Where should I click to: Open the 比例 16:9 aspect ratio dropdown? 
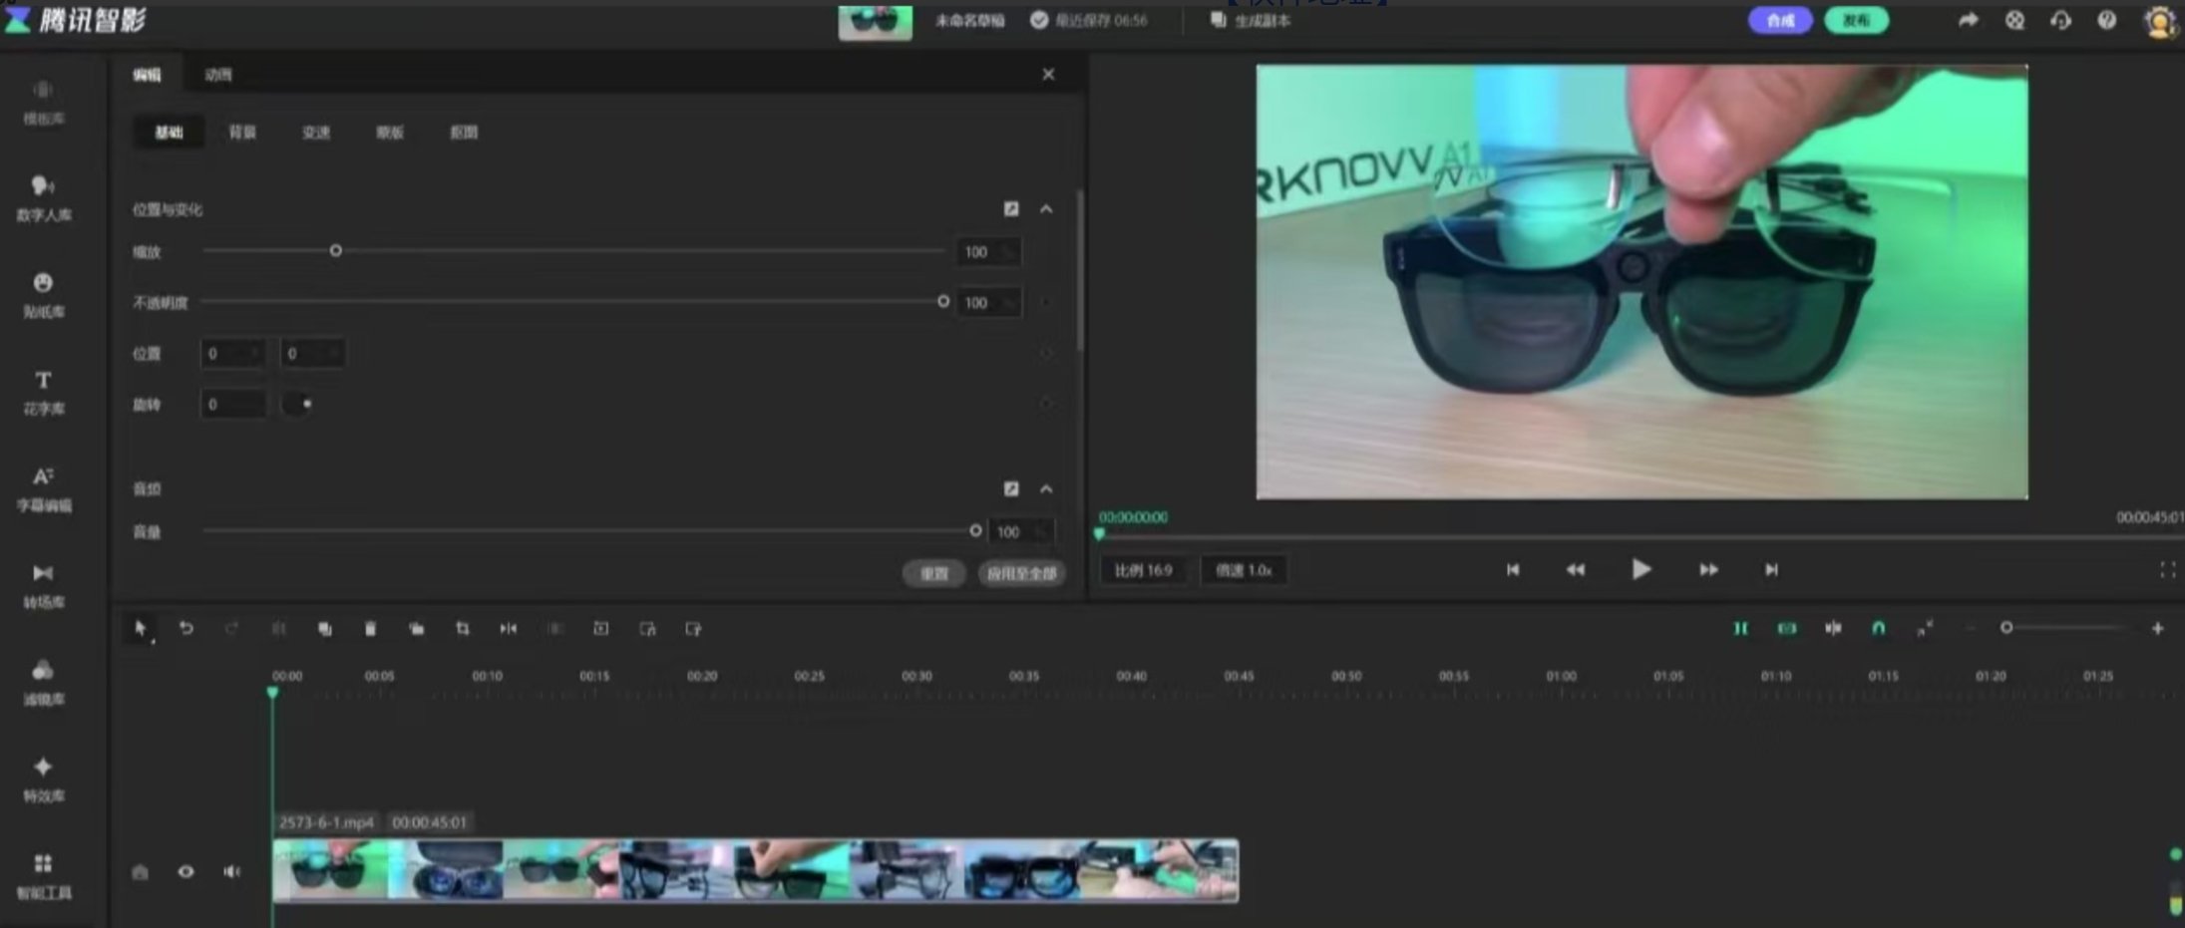1143,569
